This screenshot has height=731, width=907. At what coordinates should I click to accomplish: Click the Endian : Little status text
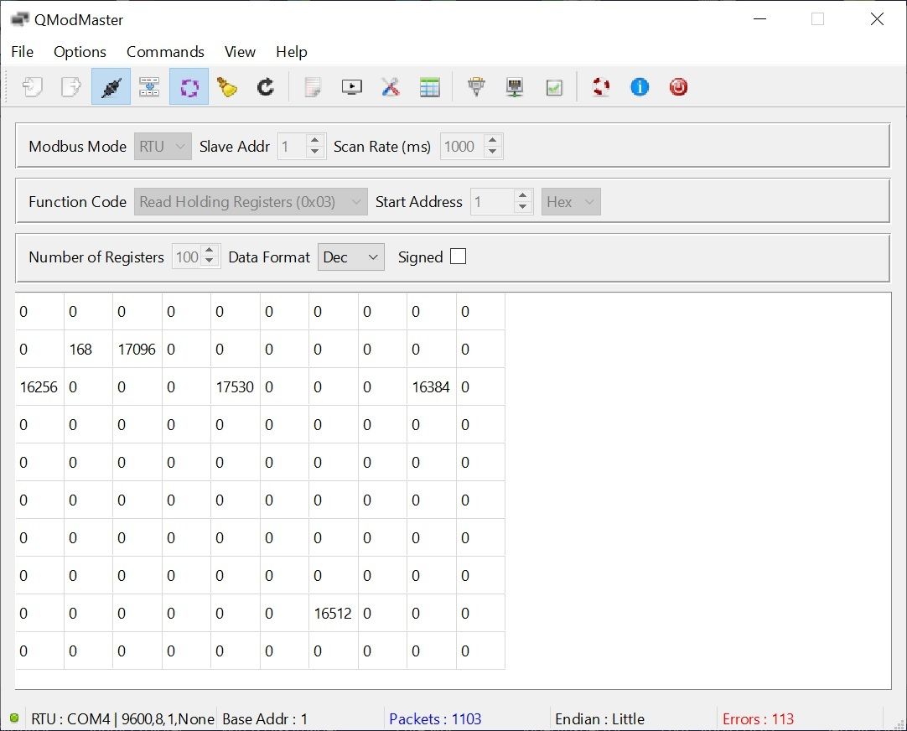pos(600,719)
